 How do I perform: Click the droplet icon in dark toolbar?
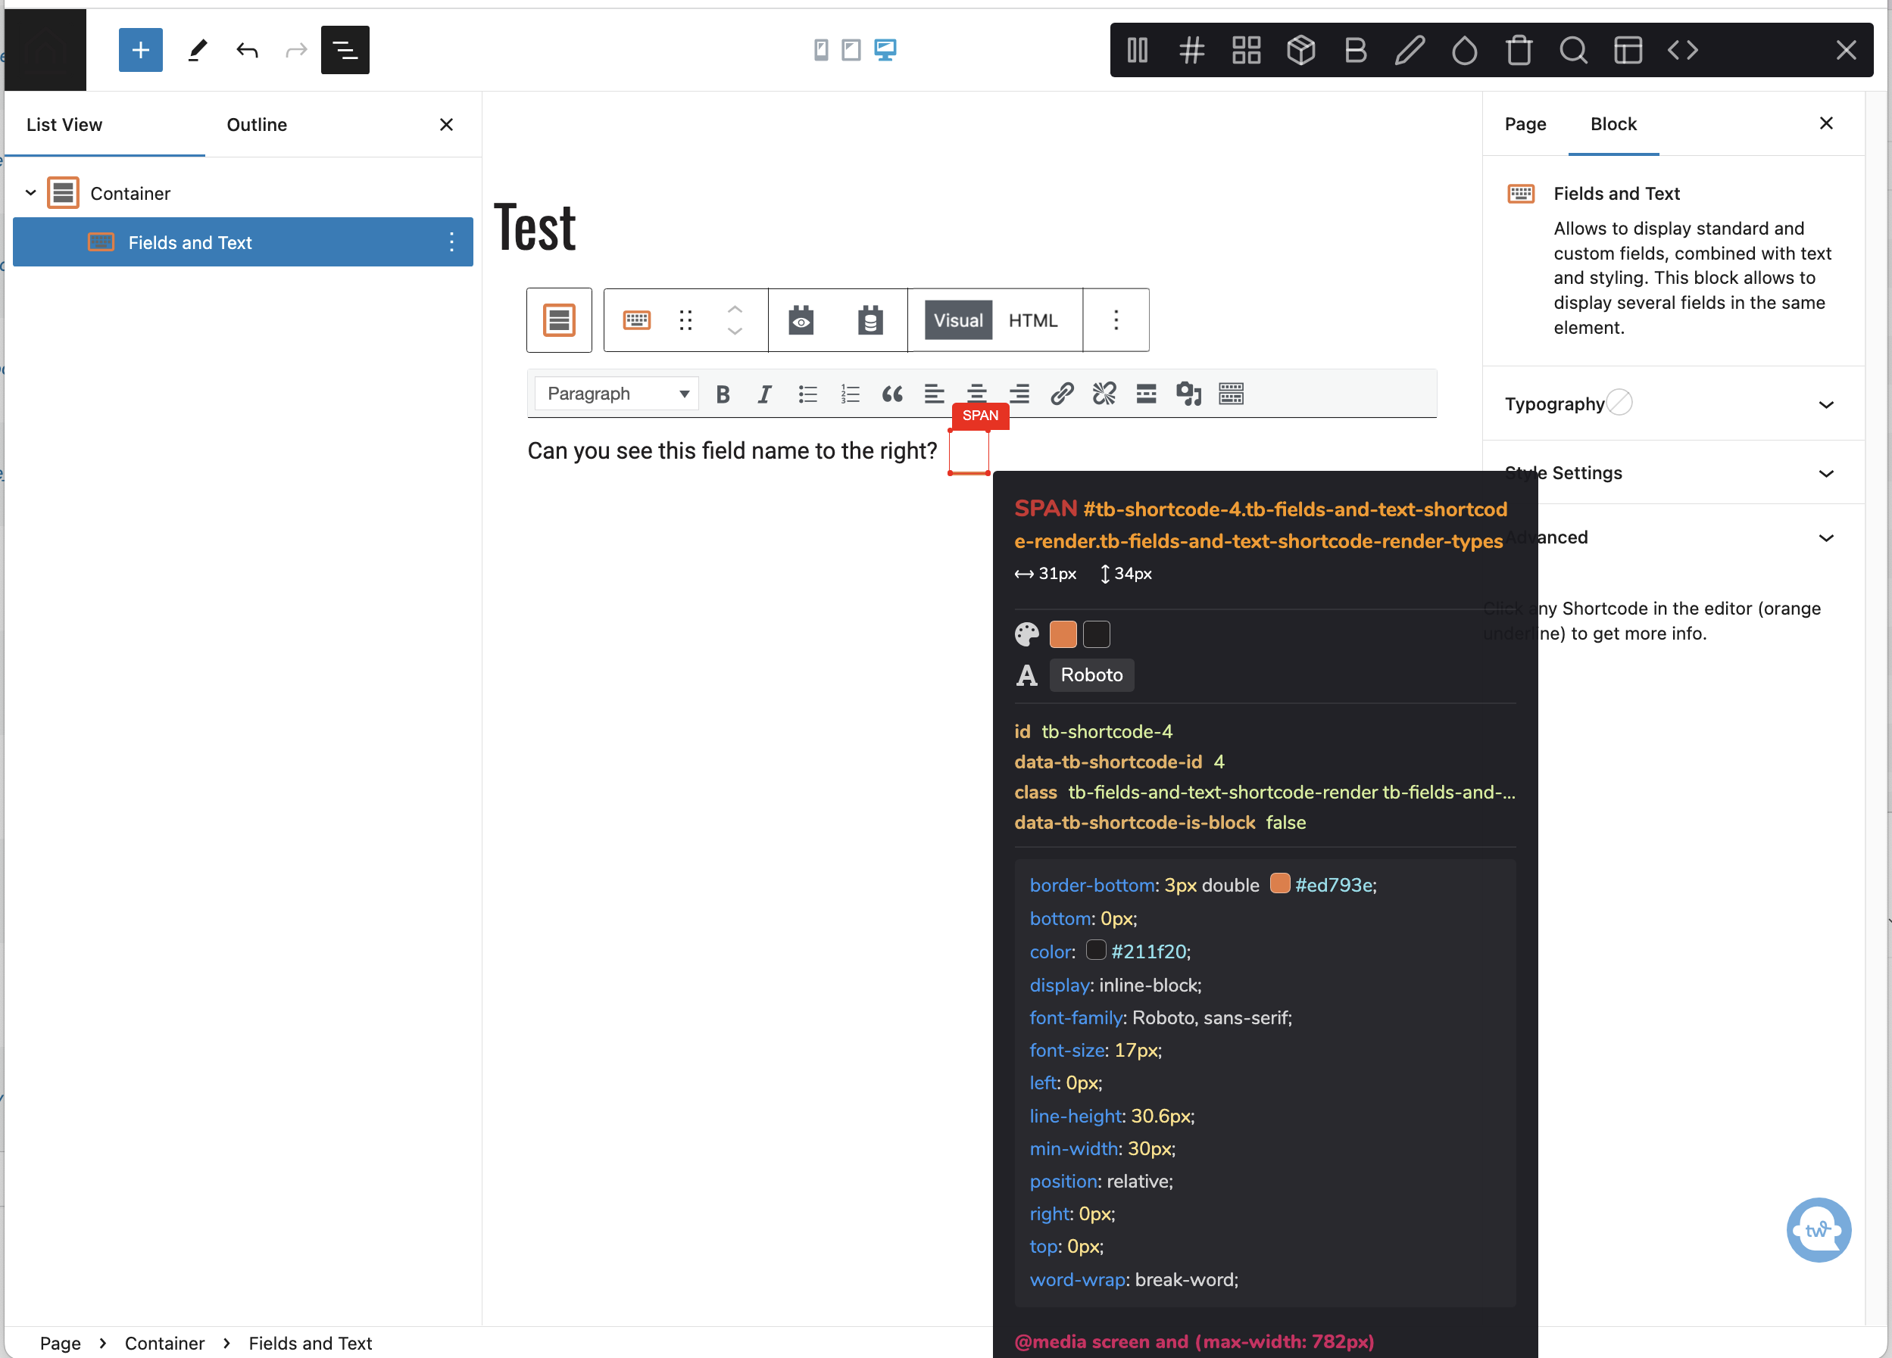(x=1464, y=50)
